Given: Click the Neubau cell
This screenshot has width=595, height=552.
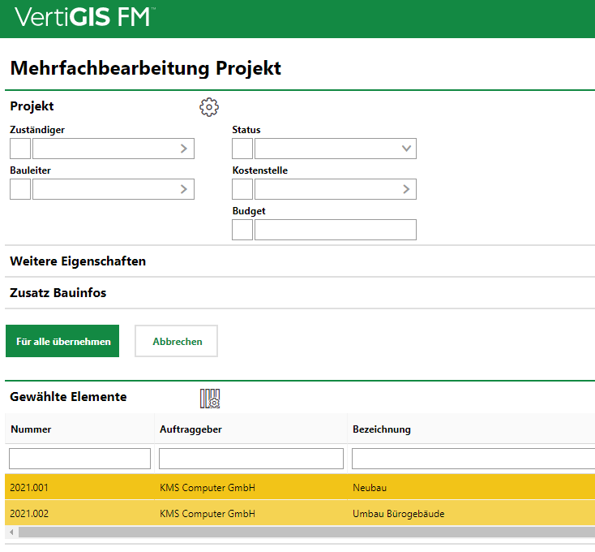Looking at the screenshot, I should click(x=370, y=488).
